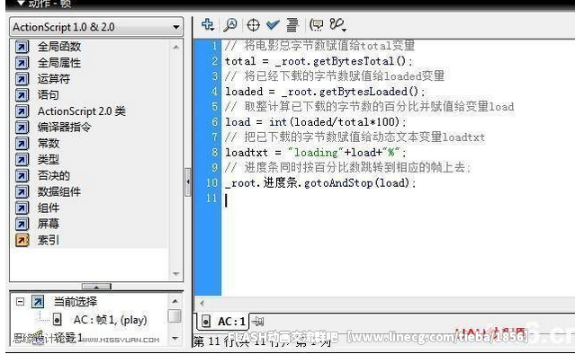Viewport: 575px width, 354px height.
Task: Show code hint icon
Action: [316, 25]
